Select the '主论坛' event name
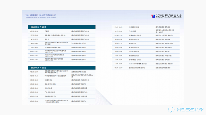The width and height of the screenshot is (206, 115). point(47,39)
